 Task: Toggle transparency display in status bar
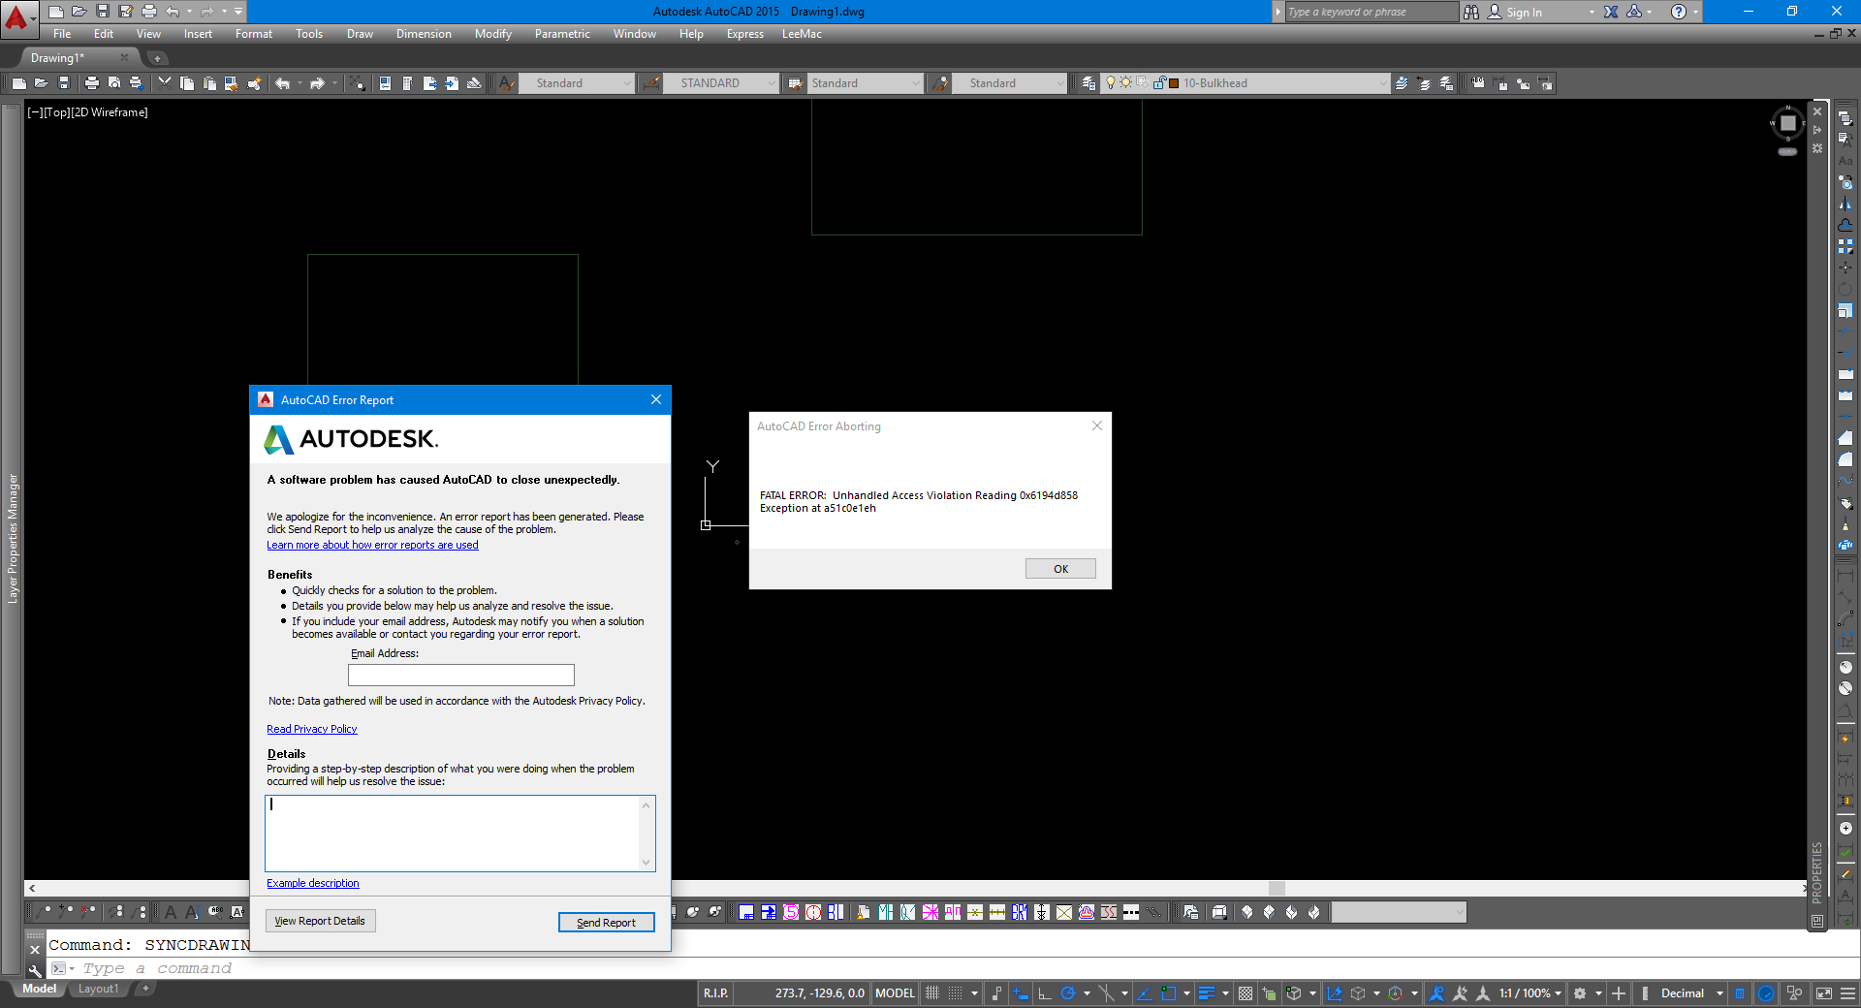click(1246, 993)
